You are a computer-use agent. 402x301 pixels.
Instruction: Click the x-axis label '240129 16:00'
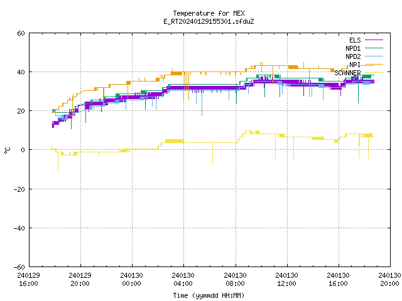point(28,280)
